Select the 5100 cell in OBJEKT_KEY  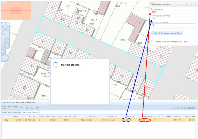pyautogui.click(x=71, y=120)
